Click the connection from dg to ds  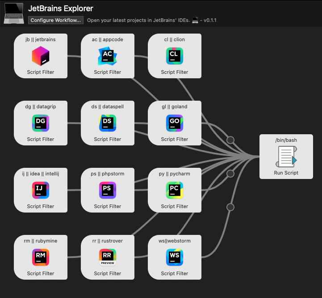[74, 123]
